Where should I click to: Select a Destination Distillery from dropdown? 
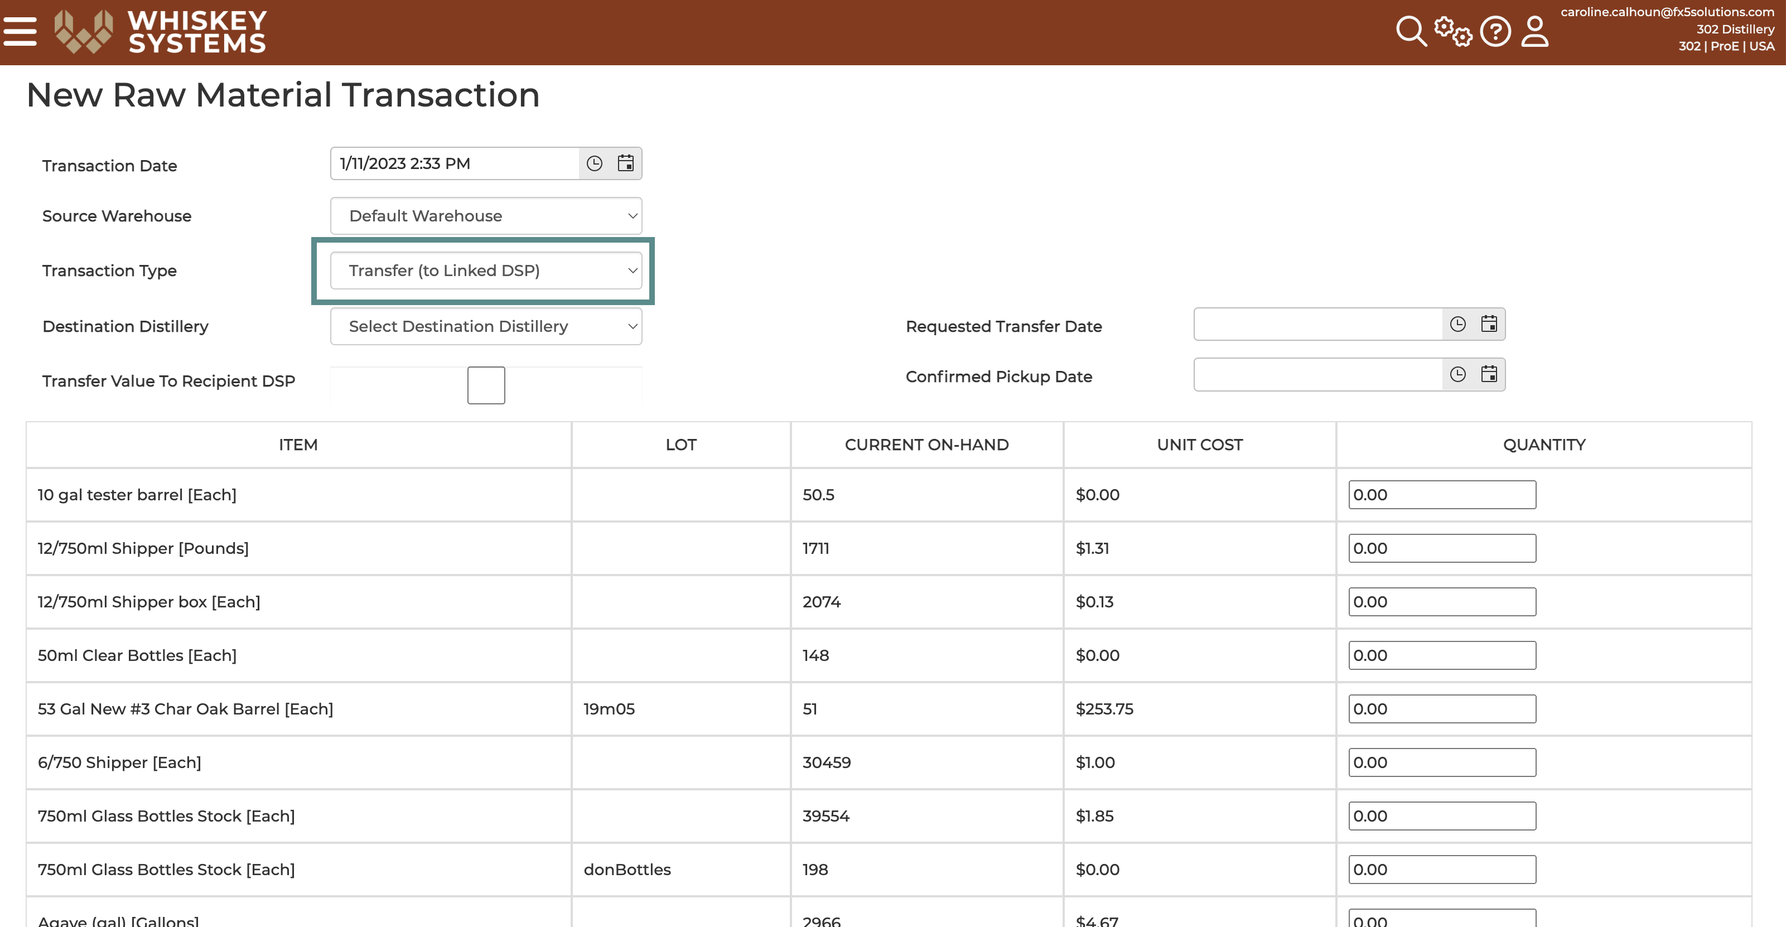[486, 326]
